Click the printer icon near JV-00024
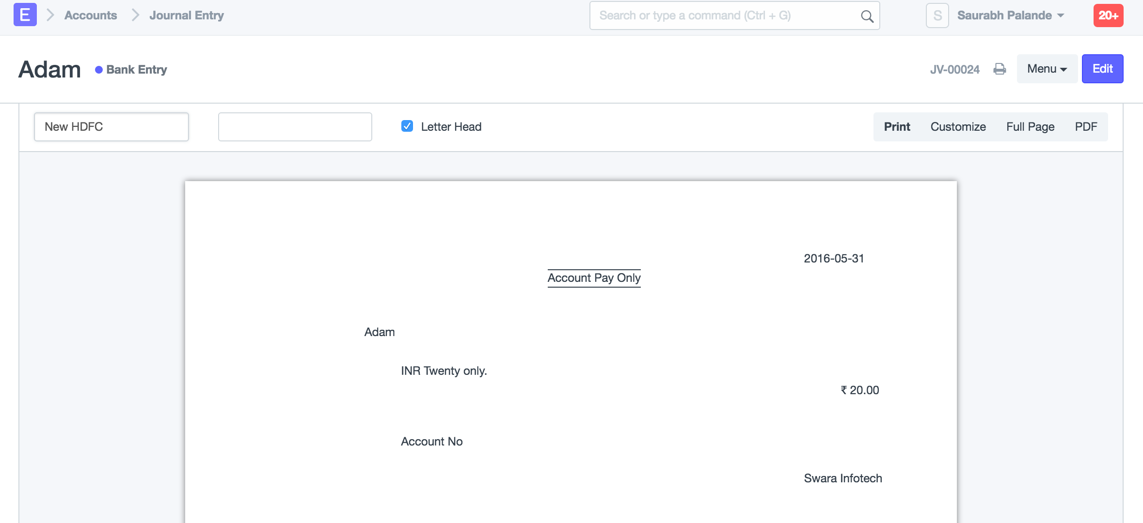The image size is (1143, 523). (1000, 69)
